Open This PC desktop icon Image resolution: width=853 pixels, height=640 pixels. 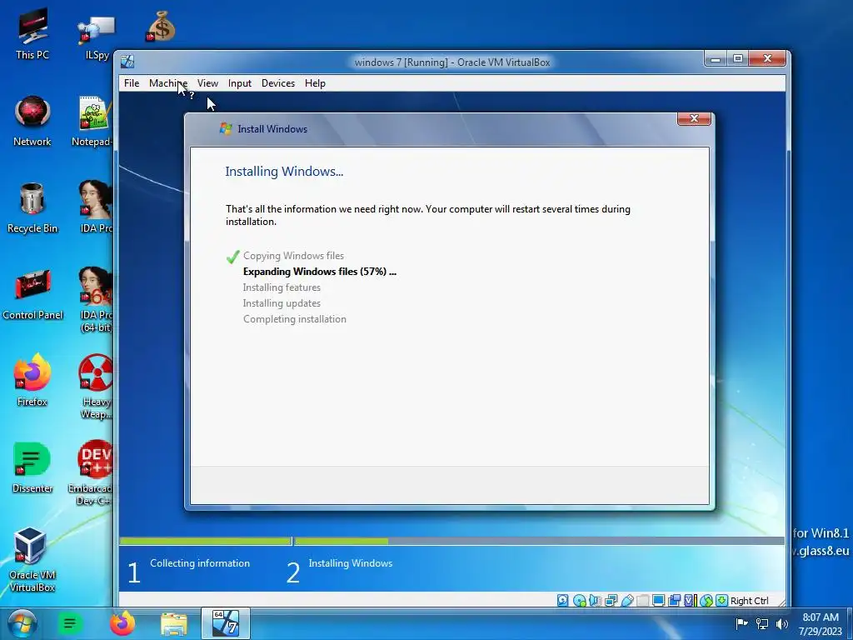tap(32, 33)
